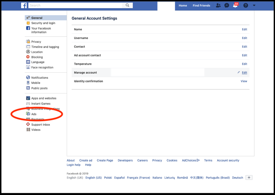Open Privacy settings in sidebar
Image resolution: width=275 pixels, height=195 pixels.
[x=36, y=42]
